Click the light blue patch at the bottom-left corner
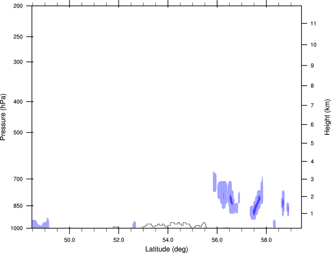The width and height of the screenshot is (331, 253). [40, 223]
